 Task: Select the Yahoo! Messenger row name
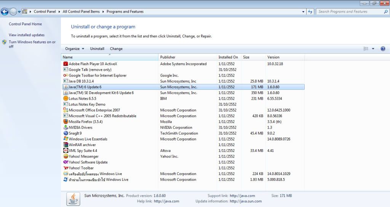[x=83, y=156]
